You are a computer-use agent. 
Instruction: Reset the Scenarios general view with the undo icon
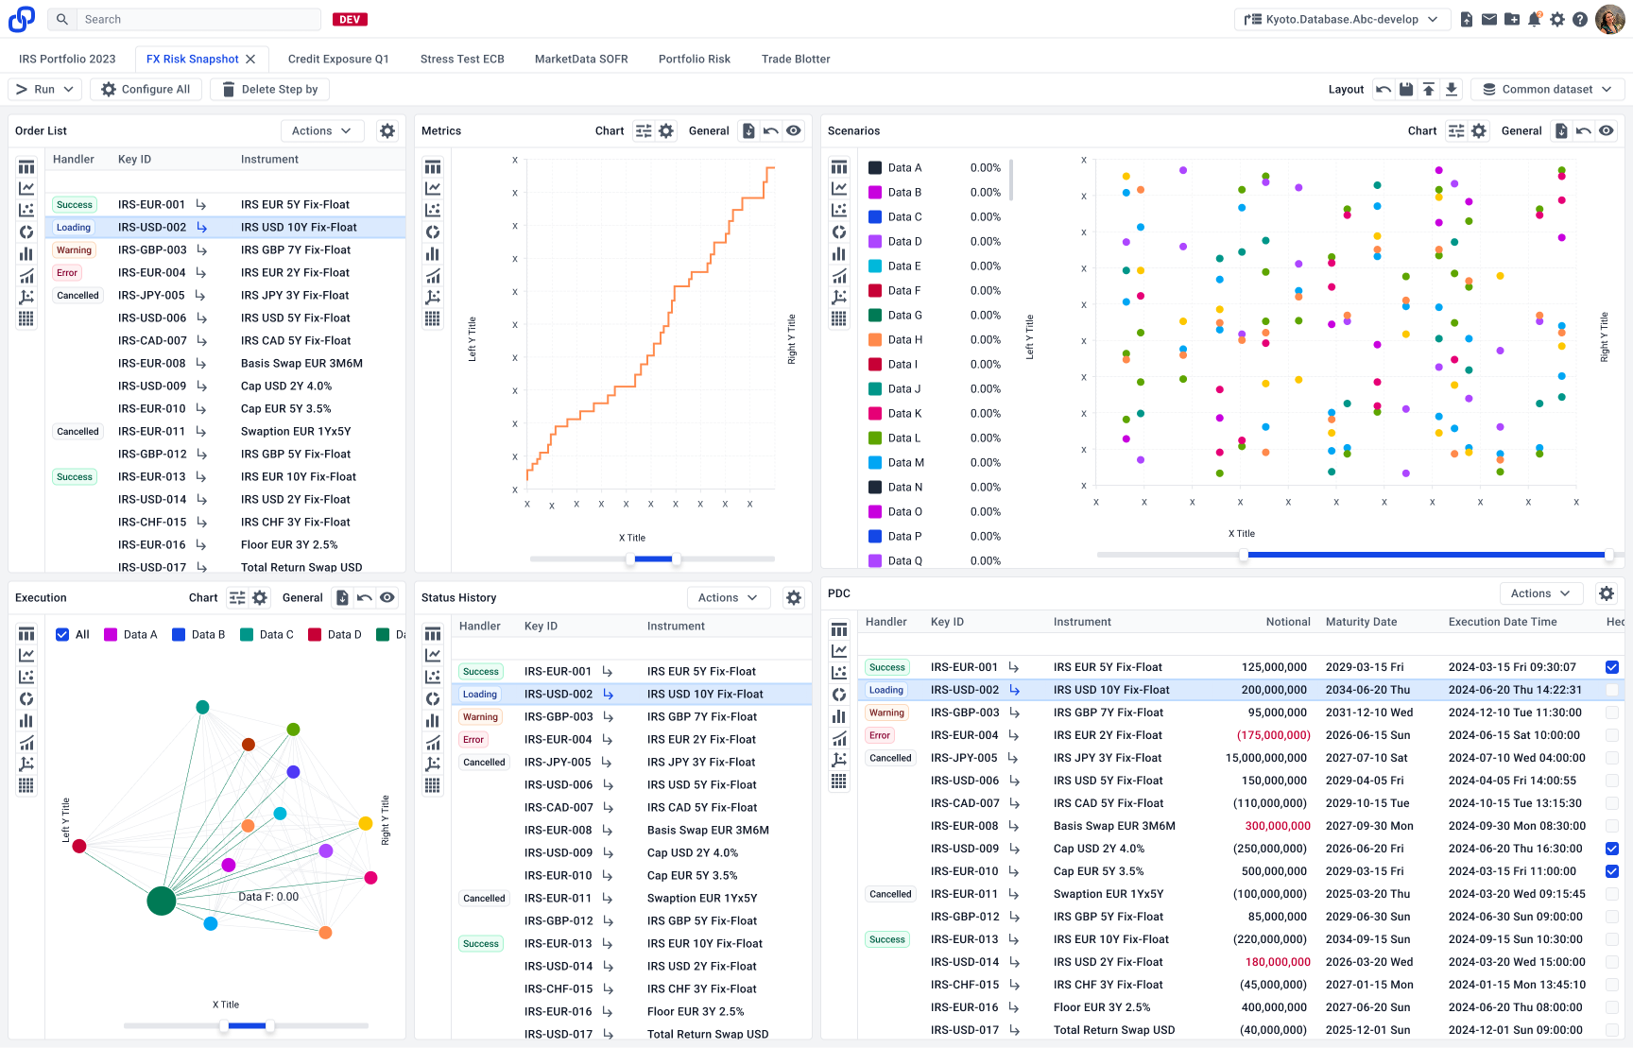pos(1584,131)
